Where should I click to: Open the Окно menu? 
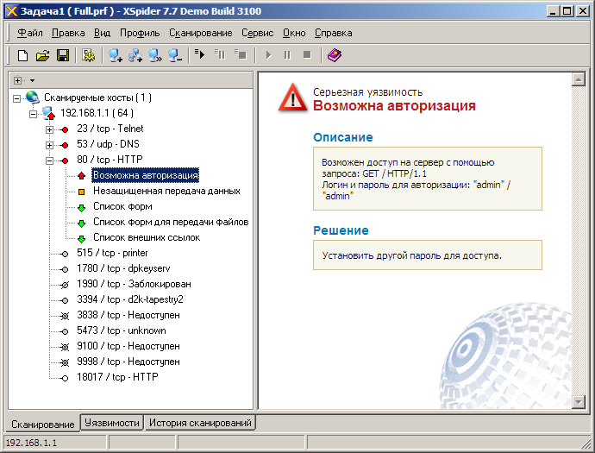point(294,33)
